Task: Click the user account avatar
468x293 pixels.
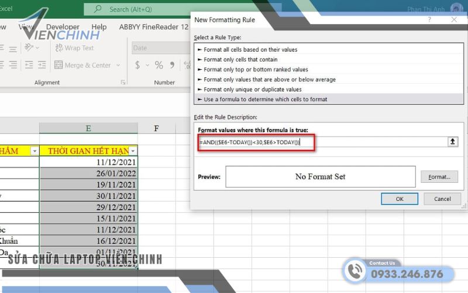Action: (x=456, y=9)
